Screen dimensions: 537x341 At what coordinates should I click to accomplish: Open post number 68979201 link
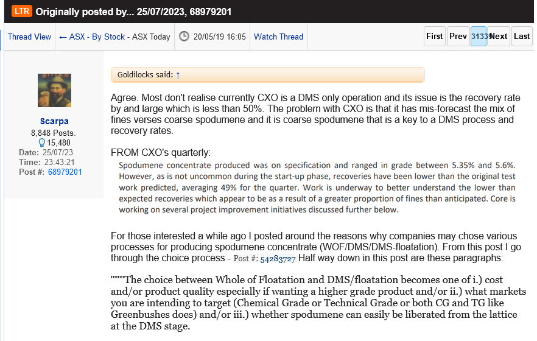pyautogui.click(x=65, y=172)
